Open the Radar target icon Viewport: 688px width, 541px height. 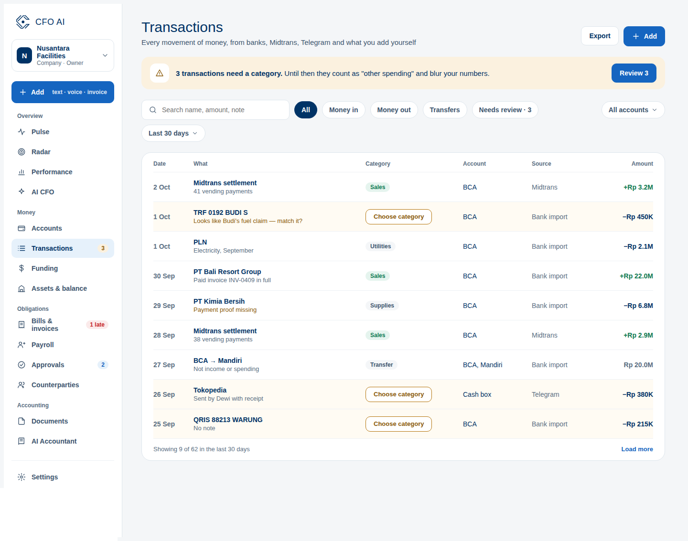(21, 152)
